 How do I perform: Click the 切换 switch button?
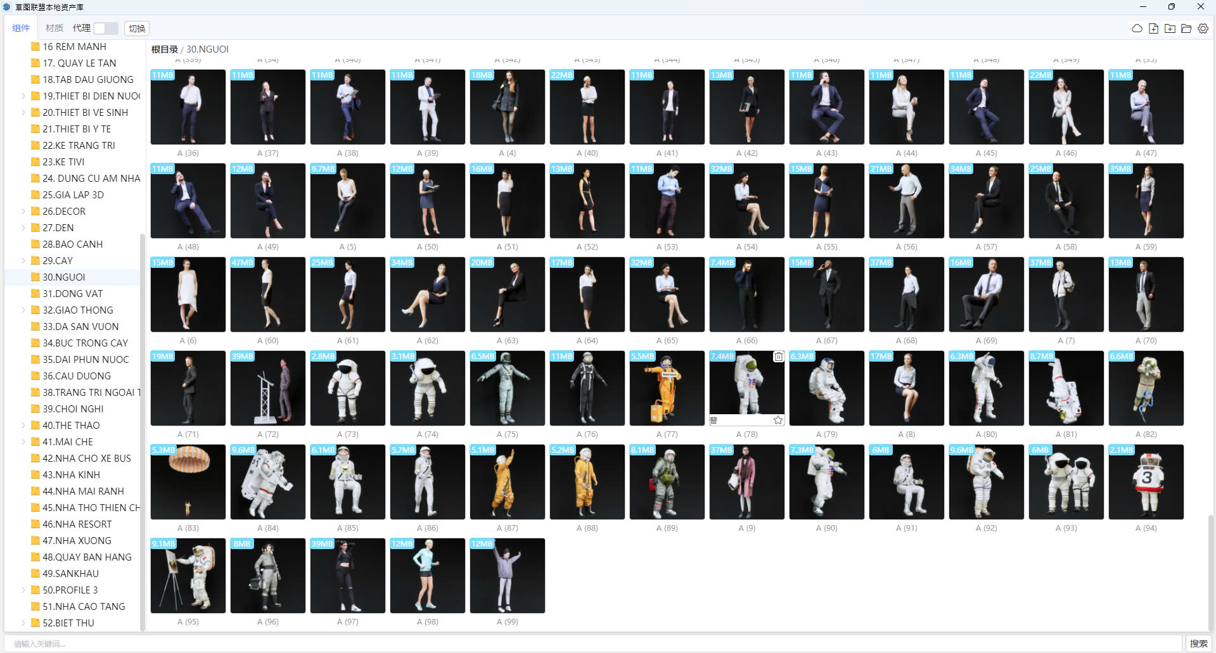137,29
